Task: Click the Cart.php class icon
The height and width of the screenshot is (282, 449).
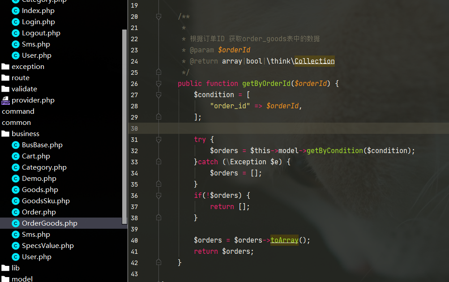Action: click(x=16, y=156)
